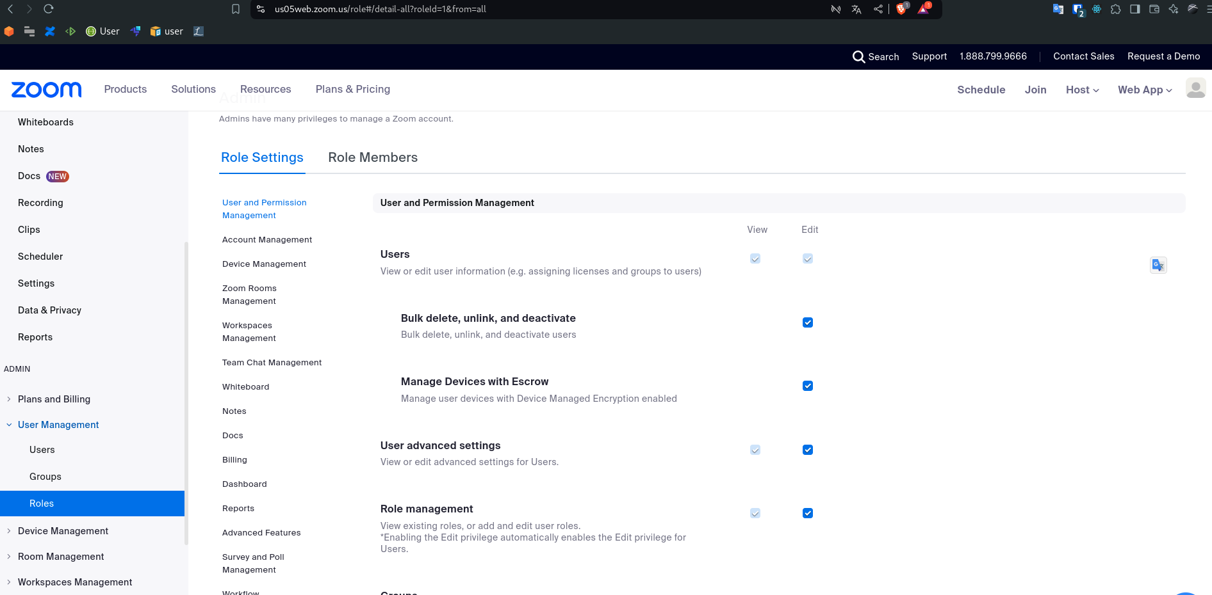The image size is (1212, 595).
Task: Click Contact Sales in the top bar
Action: click(1083, 56)
